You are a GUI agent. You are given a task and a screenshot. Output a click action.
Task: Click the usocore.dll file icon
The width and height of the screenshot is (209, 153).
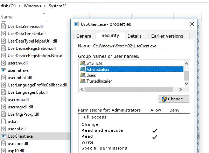[4, 144]
